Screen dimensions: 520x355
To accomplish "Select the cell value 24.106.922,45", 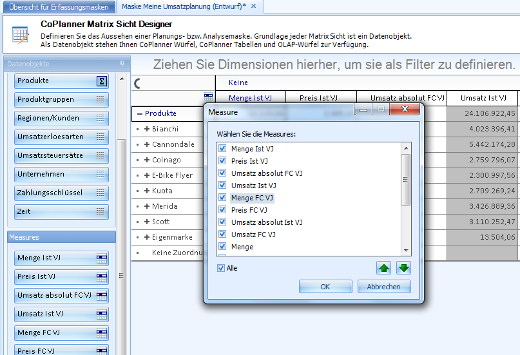I will pos(482,113).
